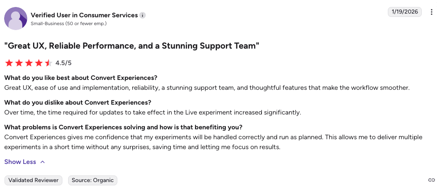The width and height of the screenshot is (437, 187).
Task: Click the Validated Reviewer badge
Action: tap(33, 180)
